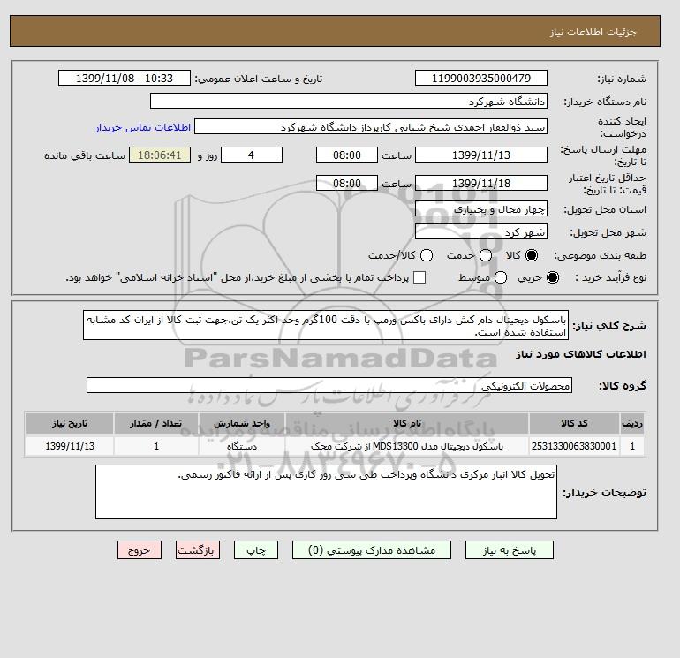Select the جزیی purchase type radio
This screenshot has width=680, height=658.
pos(553,277)
